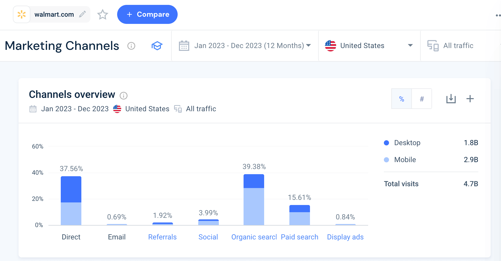Click the 1.92% Referrals value label
This screenshot has width=501, height=261.
[162, 215]
